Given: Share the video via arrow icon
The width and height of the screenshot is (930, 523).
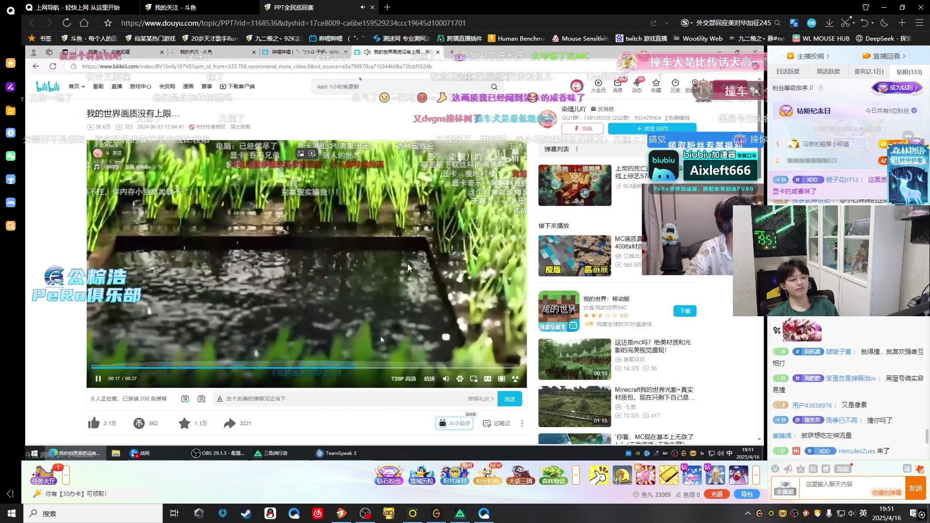Looking at the screenshot, I should click(x=230, y=423).
